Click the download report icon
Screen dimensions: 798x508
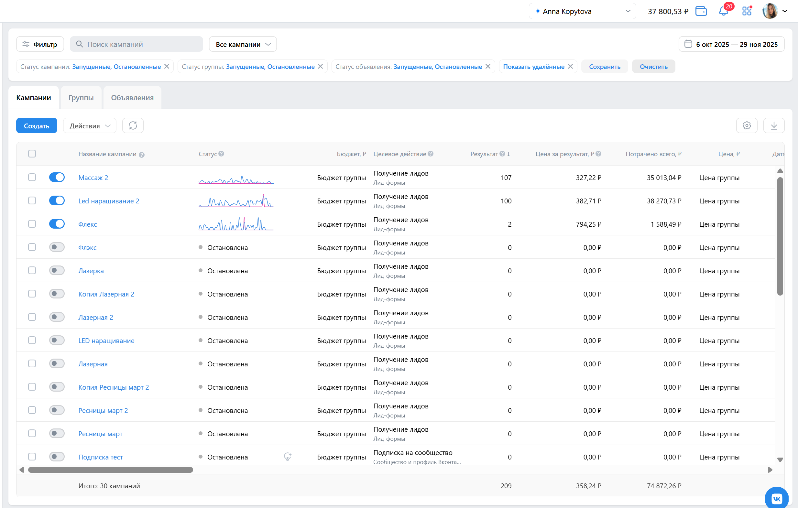[x=774, y=125]
